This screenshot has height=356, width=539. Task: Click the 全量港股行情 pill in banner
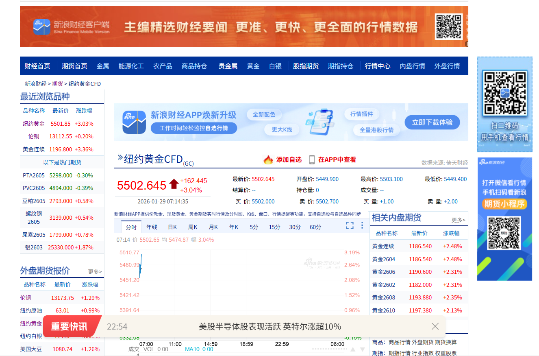click(x=376, y=130)
